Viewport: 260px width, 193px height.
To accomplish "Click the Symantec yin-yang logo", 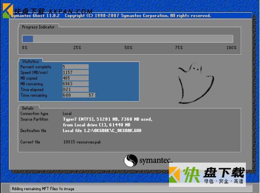I will pos(130,160).
